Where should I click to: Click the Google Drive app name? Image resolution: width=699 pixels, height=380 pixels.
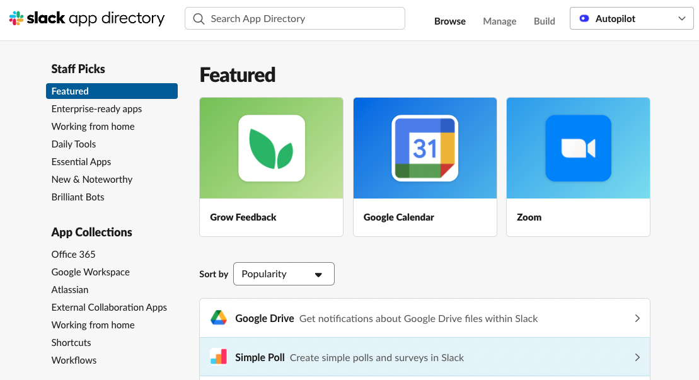point(264,318)
